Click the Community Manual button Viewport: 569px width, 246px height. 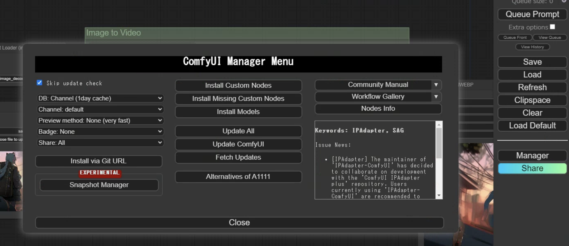coord(373,85)
